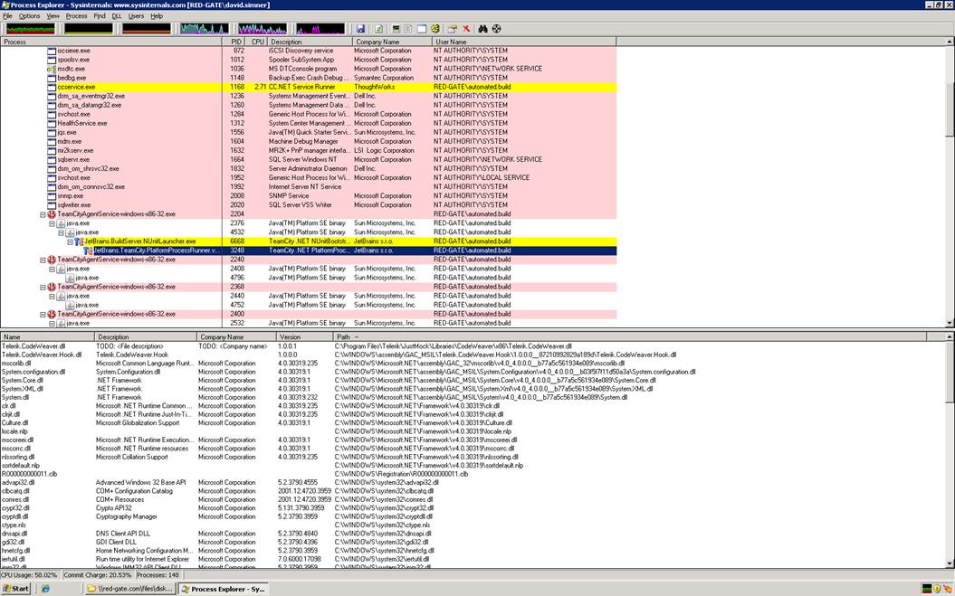Click the Refresh Now toolbar icon

click(378, 29)
